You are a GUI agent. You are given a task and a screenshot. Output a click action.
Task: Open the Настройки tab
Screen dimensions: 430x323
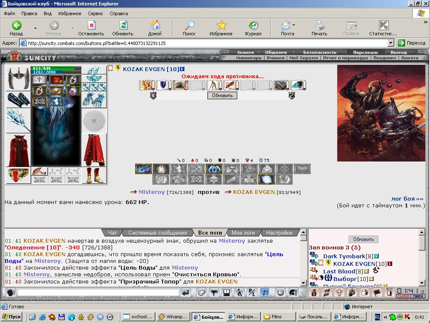coord(279,233)
